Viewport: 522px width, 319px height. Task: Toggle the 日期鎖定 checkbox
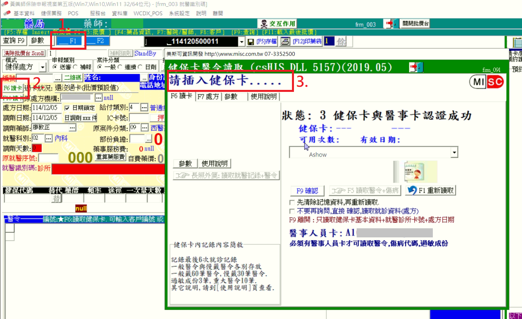[x=68, y=108]
